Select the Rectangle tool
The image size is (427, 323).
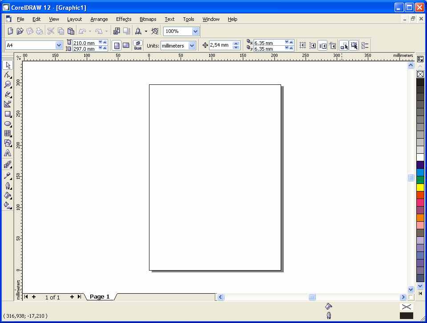pyautogui.click(x=8, y=114)
